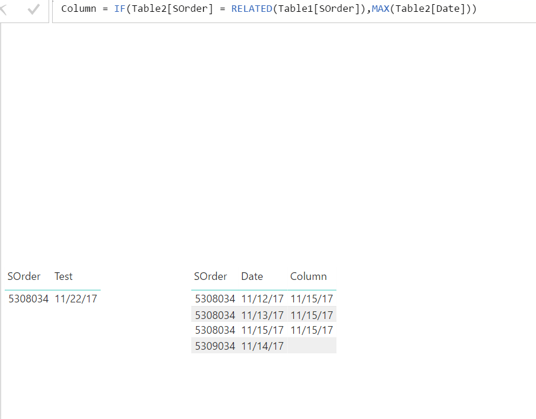Select SOrder cell in 11/12/17 row
536x419 pixels.
[x=215, y=299]
